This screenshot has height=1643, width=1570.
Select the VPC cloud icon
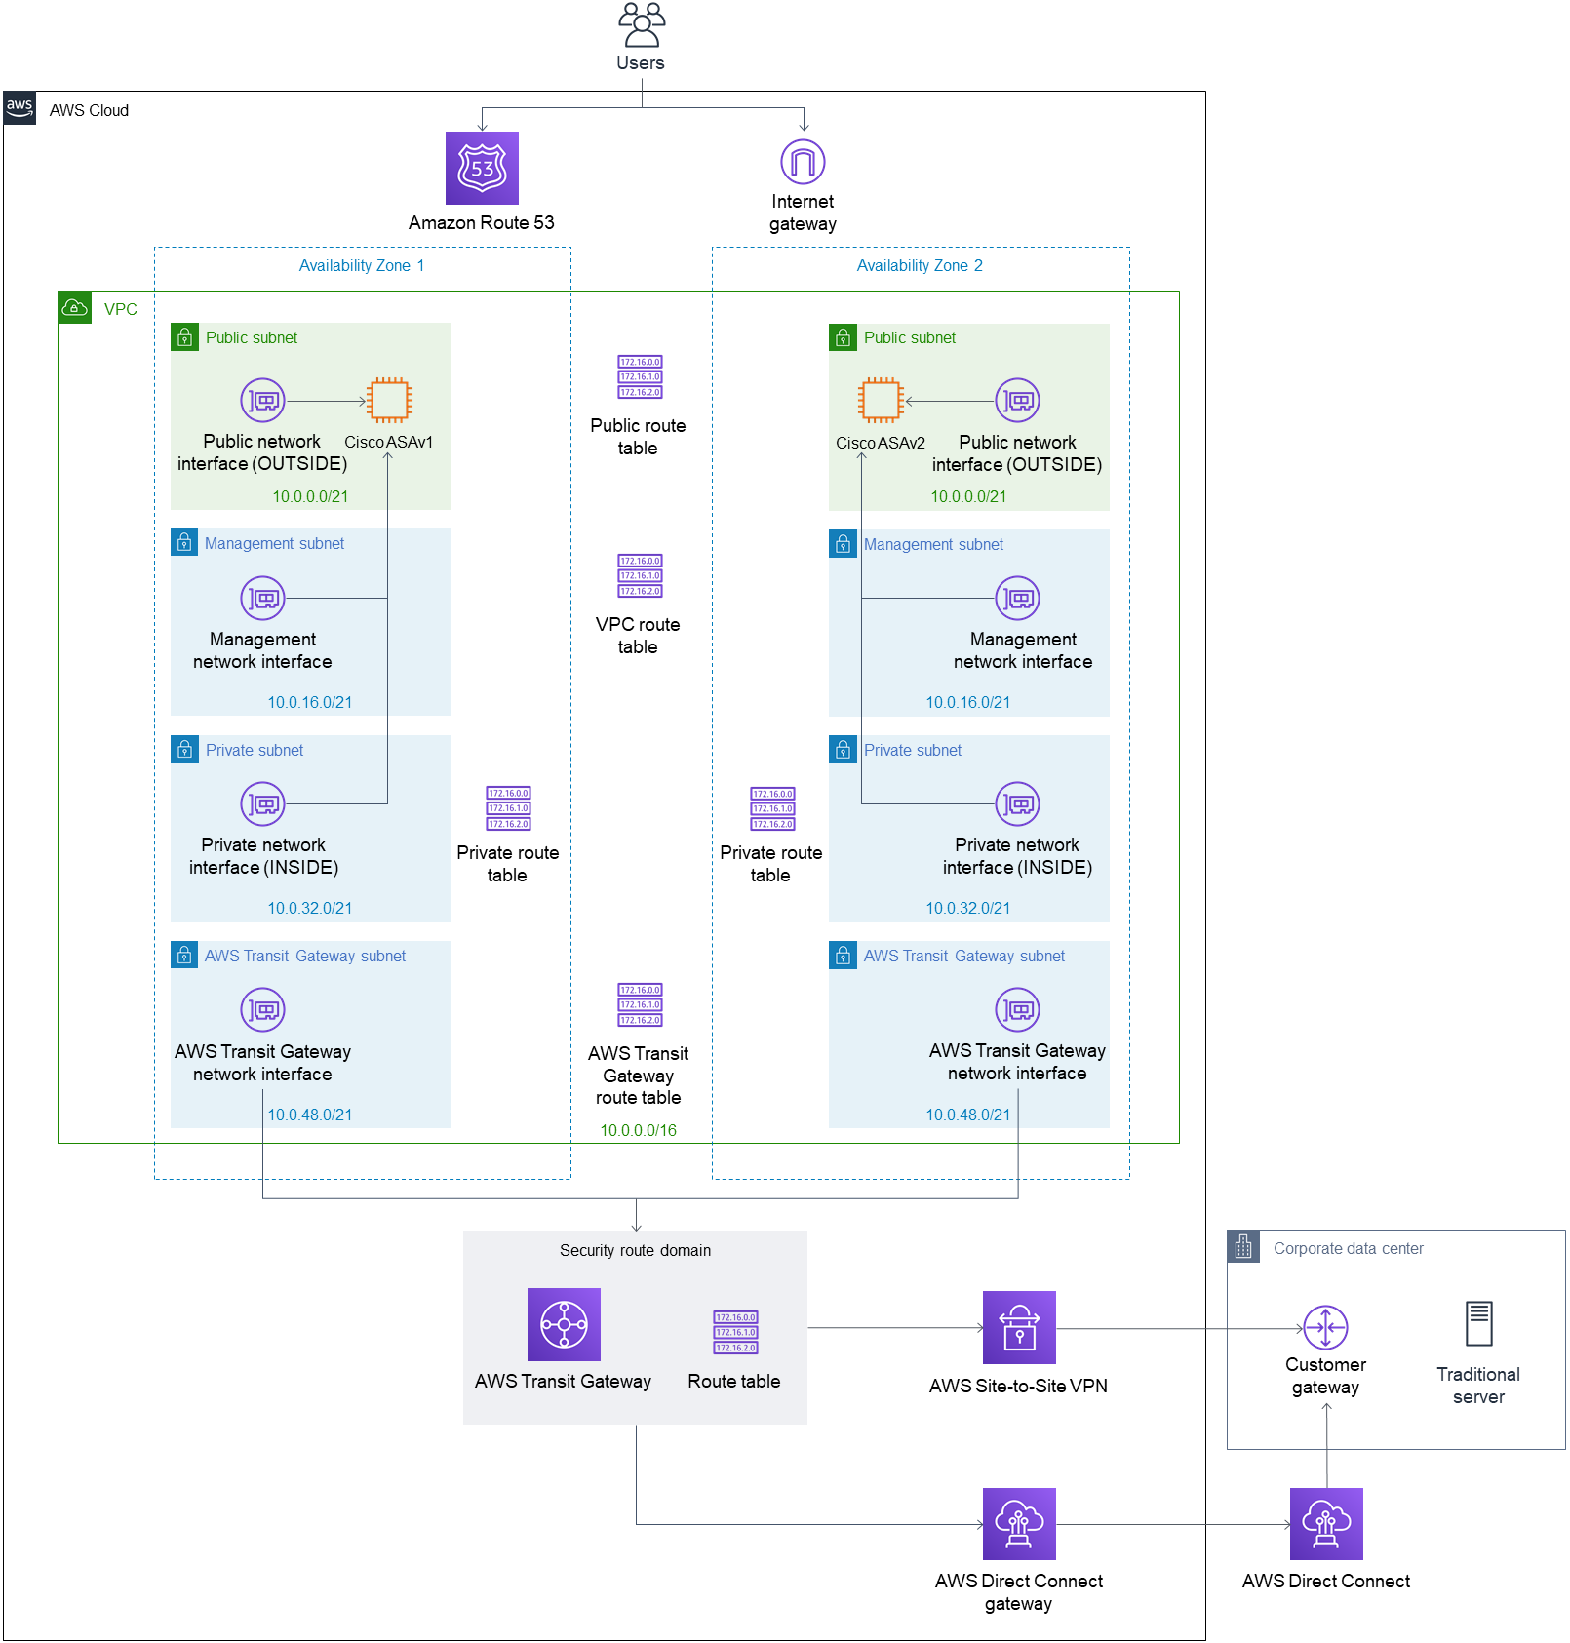coord(74,307)
